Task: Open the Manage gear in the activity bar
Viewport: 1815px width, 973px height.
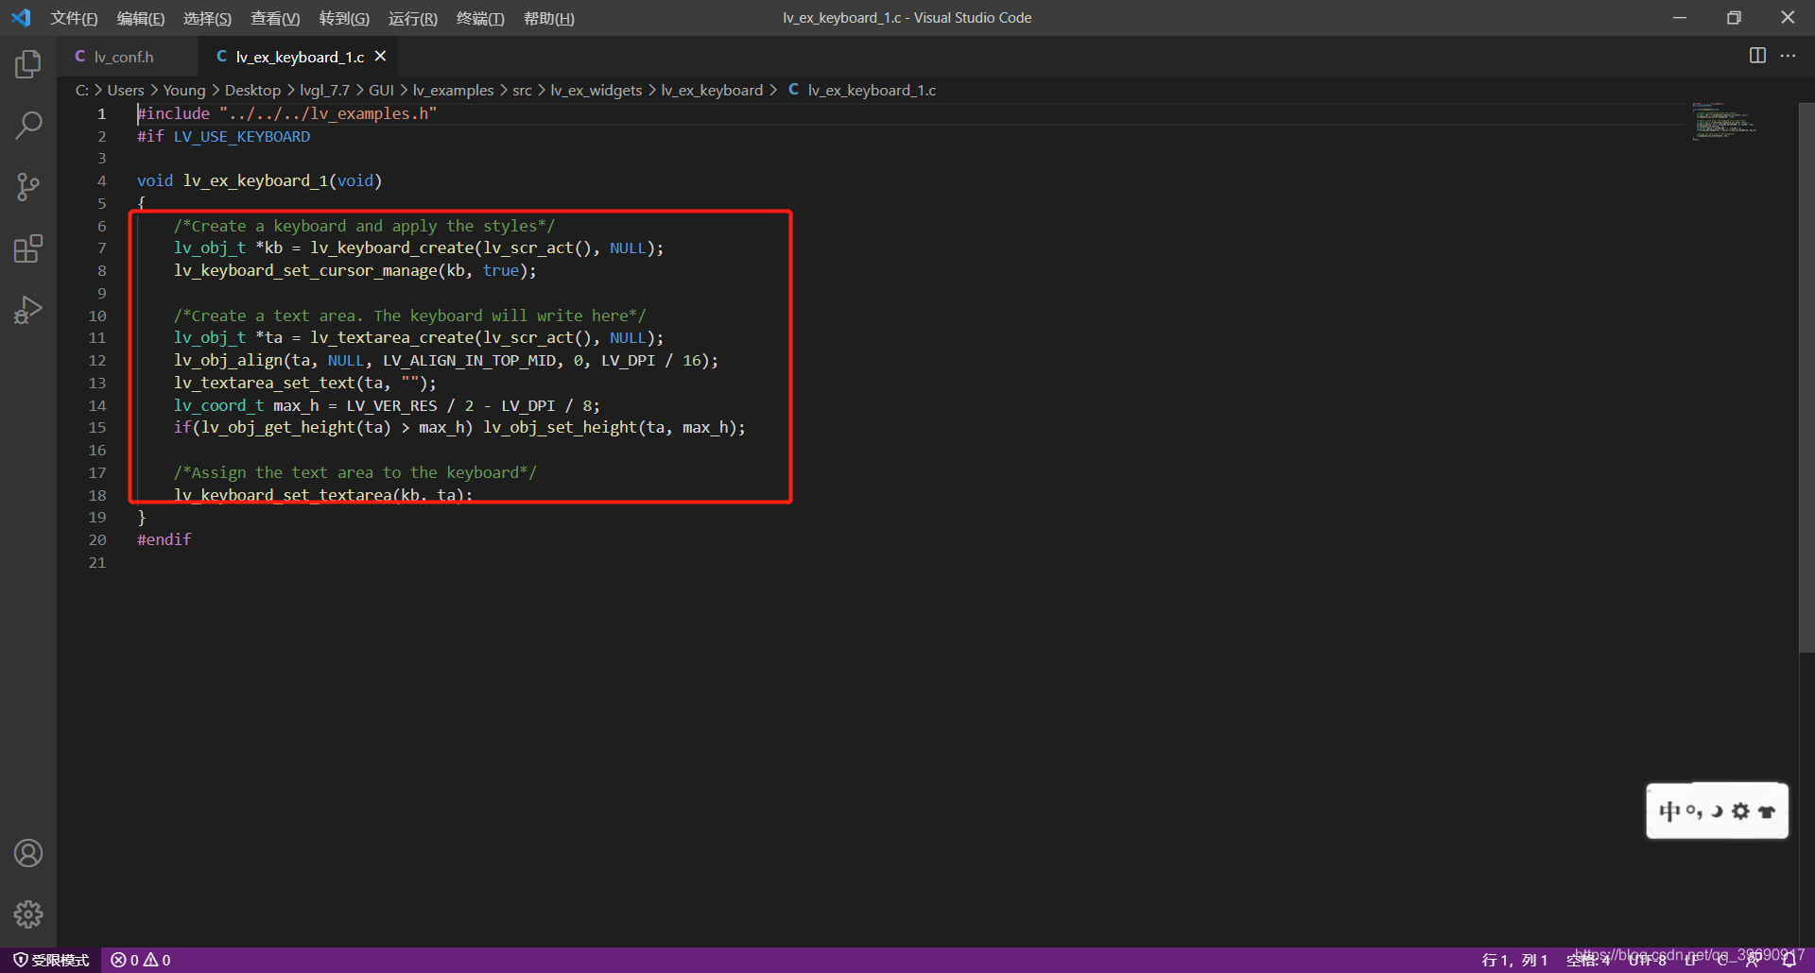Action: [28, 914]
